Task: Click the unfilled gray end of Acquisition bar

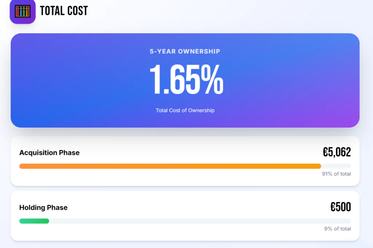Action: 336,166
